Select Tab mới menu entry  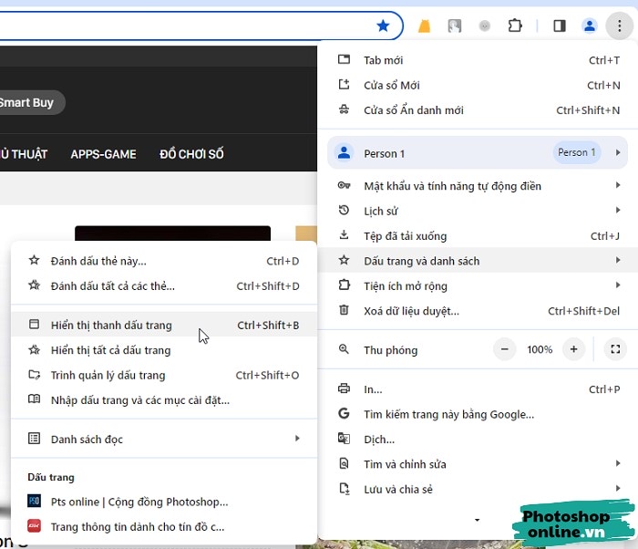tap(478, 60)
